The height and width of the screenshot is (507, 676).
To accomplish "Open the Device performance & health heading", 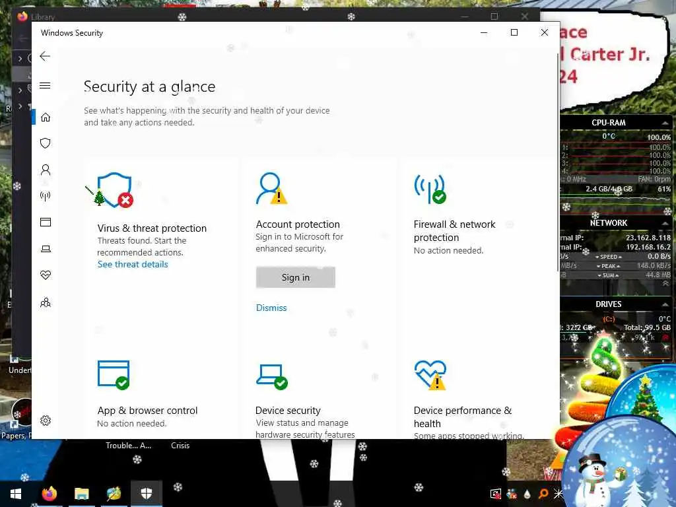I will [x=463, y=417].
